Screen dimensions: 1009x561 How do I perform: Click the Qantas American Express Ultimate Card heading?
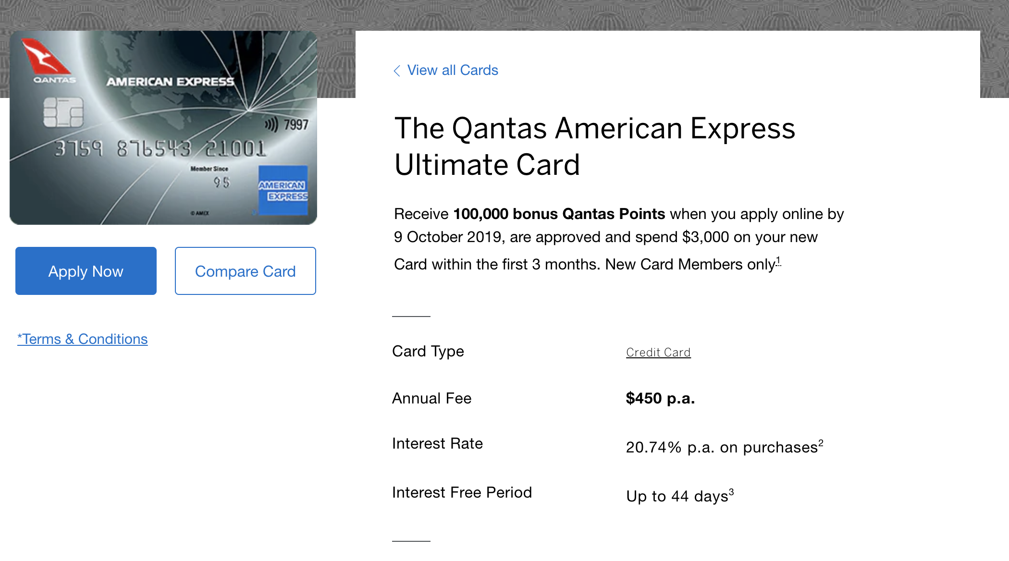(x=595, y=146)
